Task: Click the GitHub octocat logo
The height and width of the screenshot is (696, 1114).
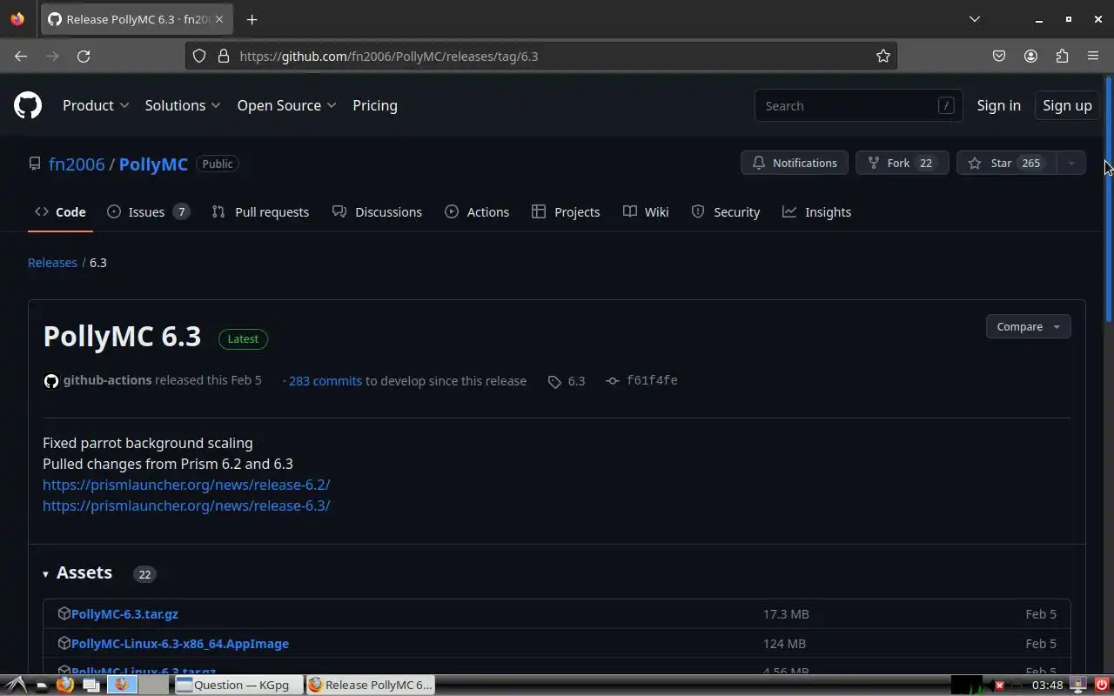Action: (x=28, y=105)
